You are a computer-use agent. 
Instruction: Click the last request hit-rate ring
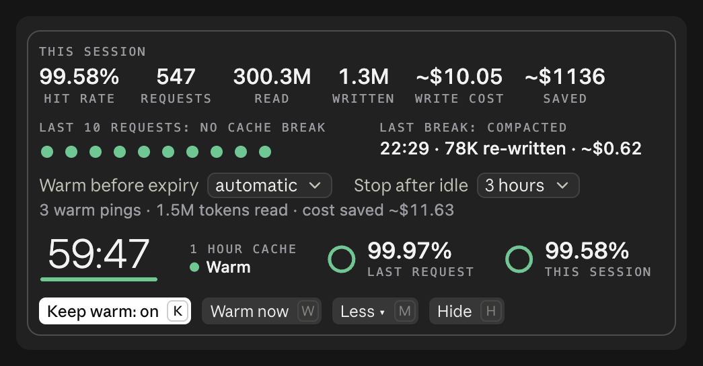(x=342, y=259)
